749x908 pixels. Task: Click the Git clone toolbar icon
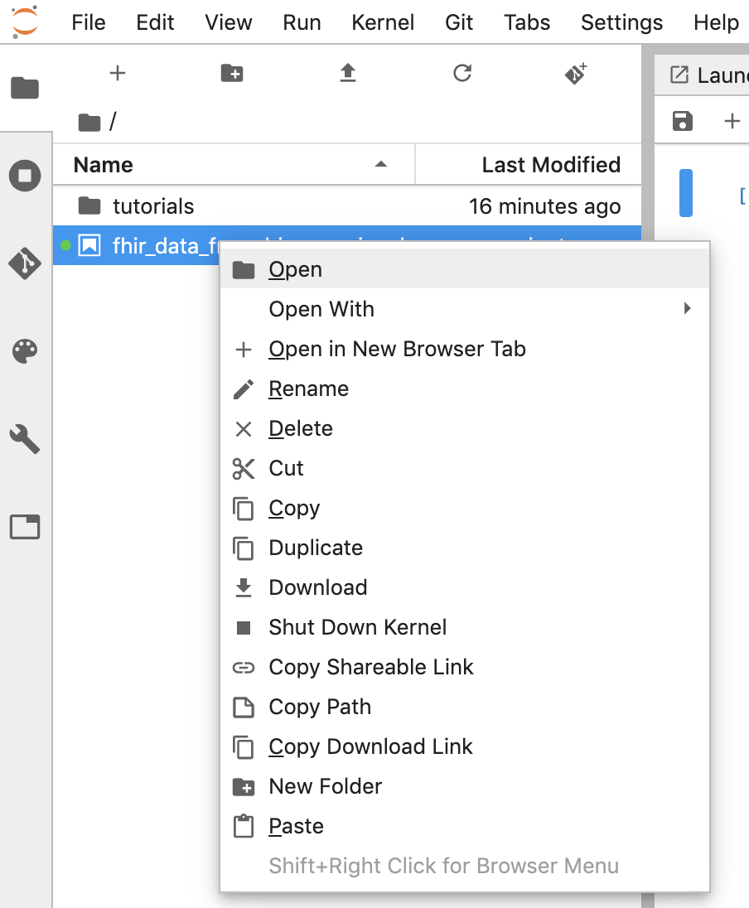pos(577,74)
